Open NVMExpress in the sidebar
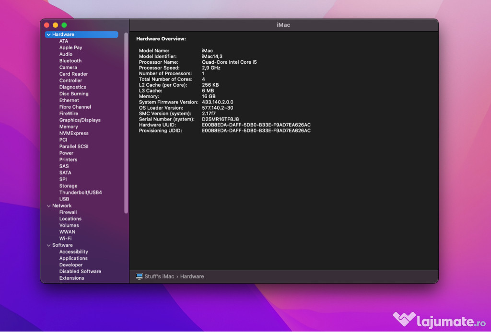This screenshot has height=332, width=491. point(74,133)
